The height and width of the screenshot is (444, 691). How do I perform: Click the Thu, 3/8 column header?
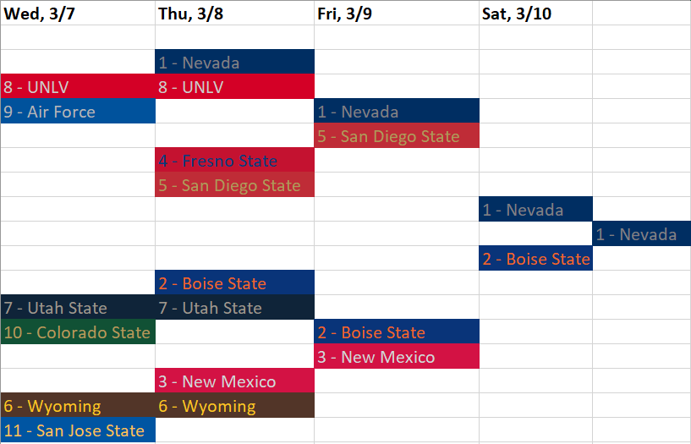pyautogui.click(x=234, y=14)
